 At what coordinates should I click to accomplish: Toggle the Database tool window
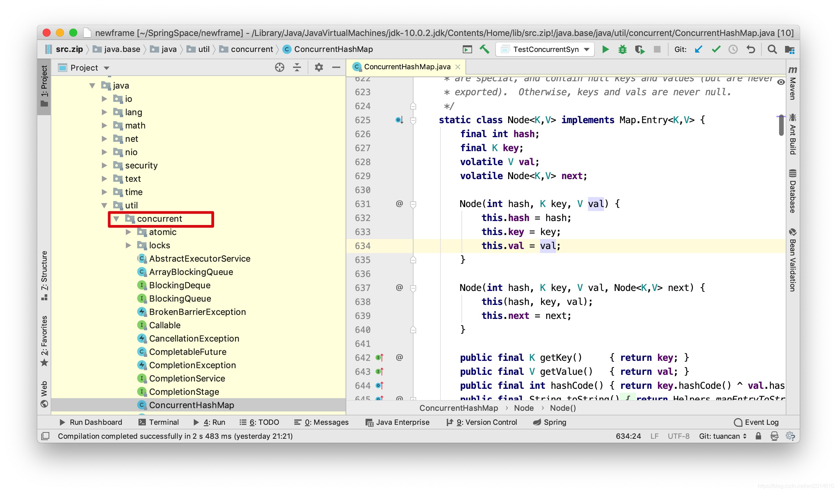click(793, 191)
